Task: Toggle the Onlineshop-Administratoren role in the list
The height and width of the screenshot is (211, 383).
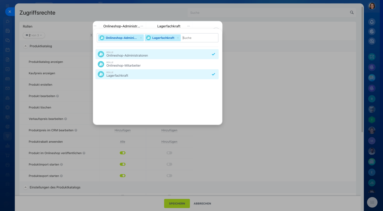Action: click(157, 54)
